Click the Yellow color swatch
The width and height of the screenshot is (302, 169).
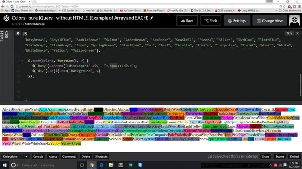(56, 143)
